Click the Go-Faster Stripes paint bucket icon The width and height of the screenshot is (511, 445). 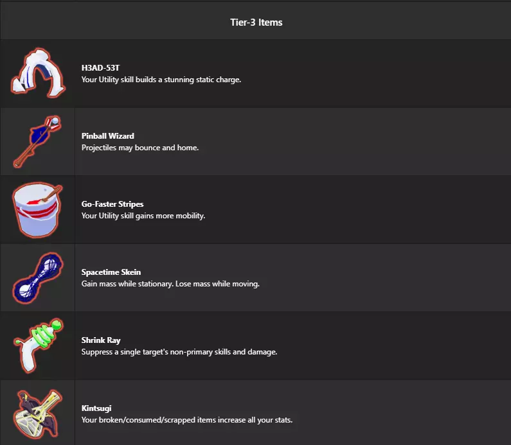(37, 209)
